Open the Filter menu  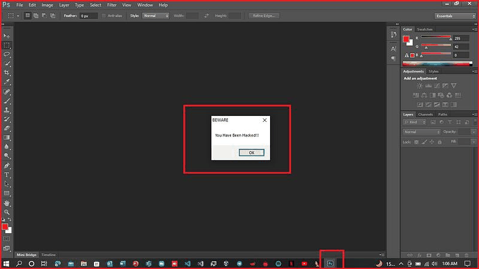coord(112,5)
